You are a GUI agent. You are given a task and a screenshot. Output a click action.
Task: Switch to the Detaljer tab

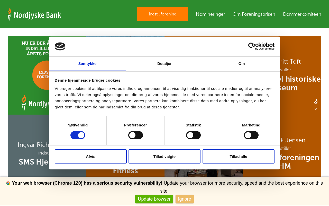(x=164, y=64)
